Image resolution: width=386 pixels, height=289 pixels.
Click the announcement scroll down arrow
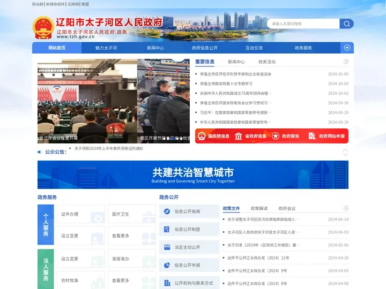[345, 154]
